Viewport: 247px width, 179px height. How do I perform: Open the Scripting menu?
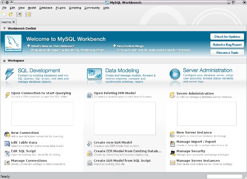click(x=75, y=8)
